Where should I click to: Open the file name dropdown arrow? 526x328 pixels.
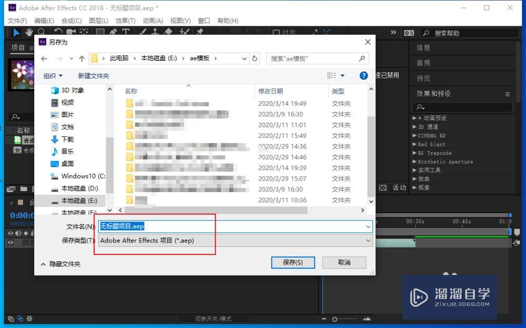(368, 227)
